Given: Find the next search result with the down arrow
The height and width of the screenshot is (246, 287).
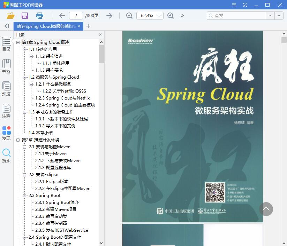Looking at the screenshot, I should coord(279,16).
